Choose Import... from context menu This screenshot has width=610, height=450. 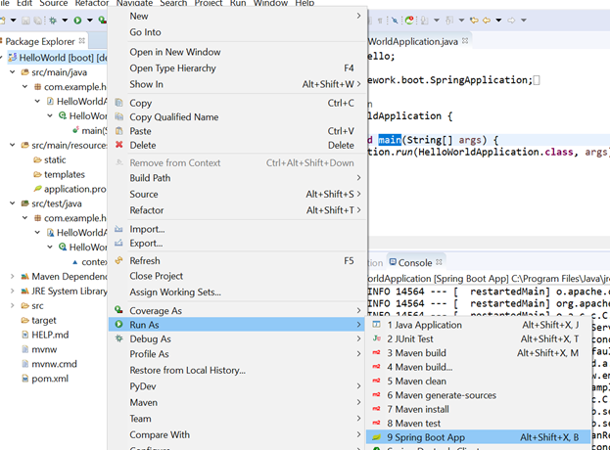tap(237, 229)
